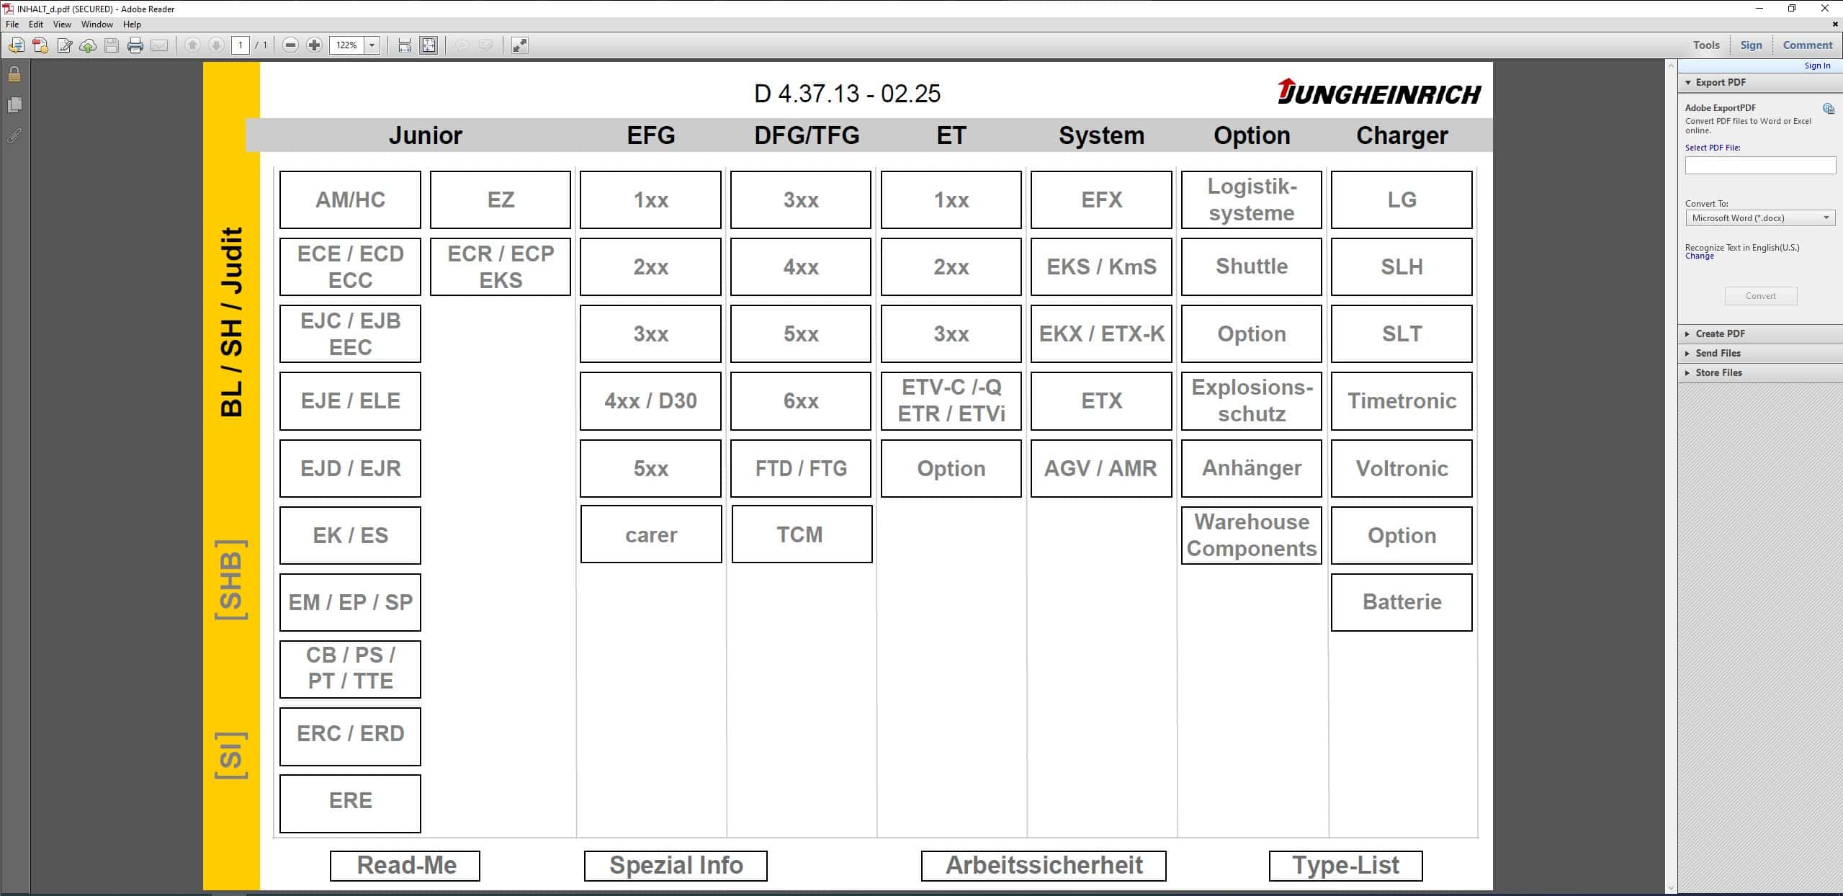
Task: Click the Create PDF online toolbar icon
Action: tap(40, 45)
